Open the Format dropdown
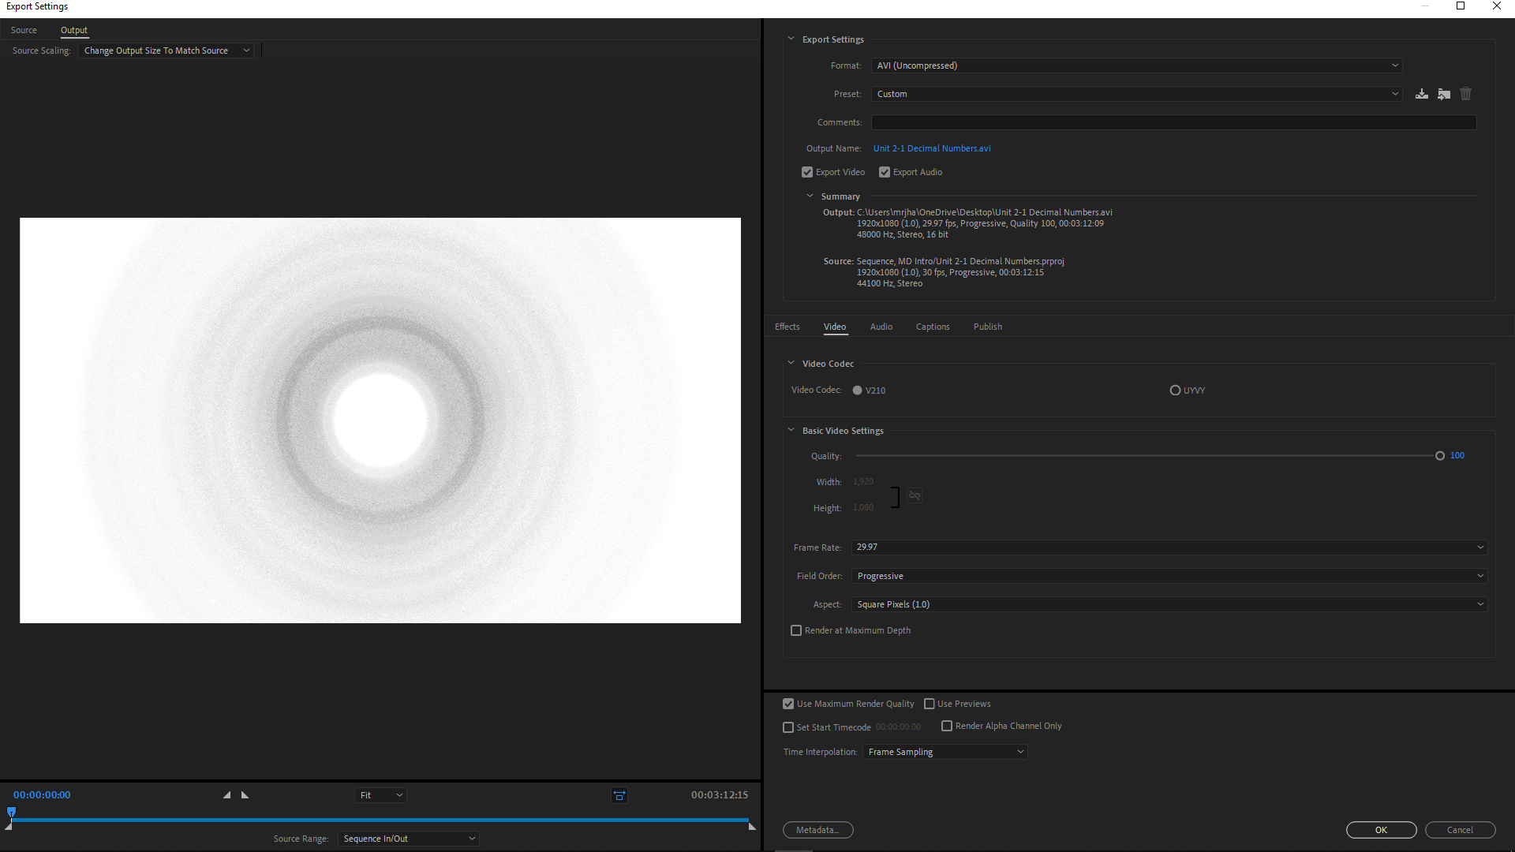 (x=1136, y=65)
